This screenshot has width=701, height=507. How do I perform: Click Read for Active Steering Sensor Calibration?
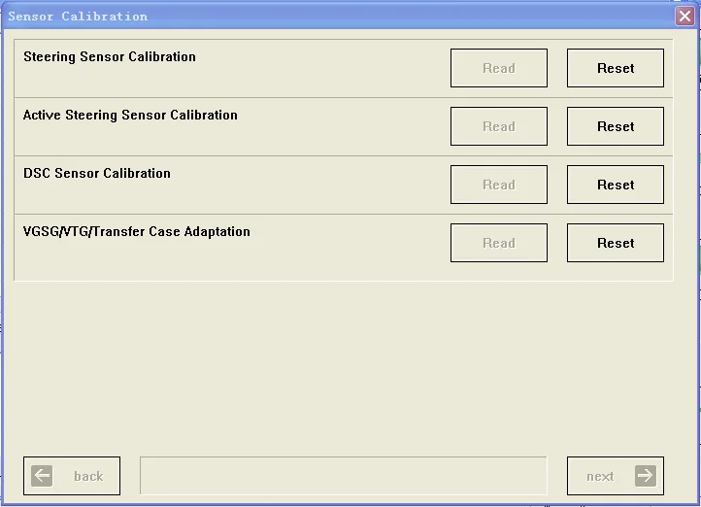pos(498,126)
